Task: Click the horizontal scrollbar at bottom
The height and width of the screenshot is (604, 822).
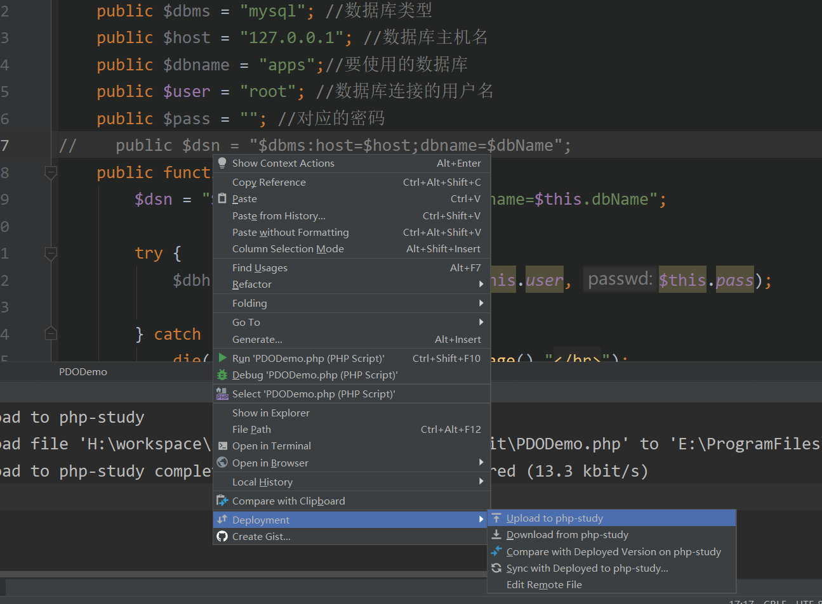Action: click(244, 574)
